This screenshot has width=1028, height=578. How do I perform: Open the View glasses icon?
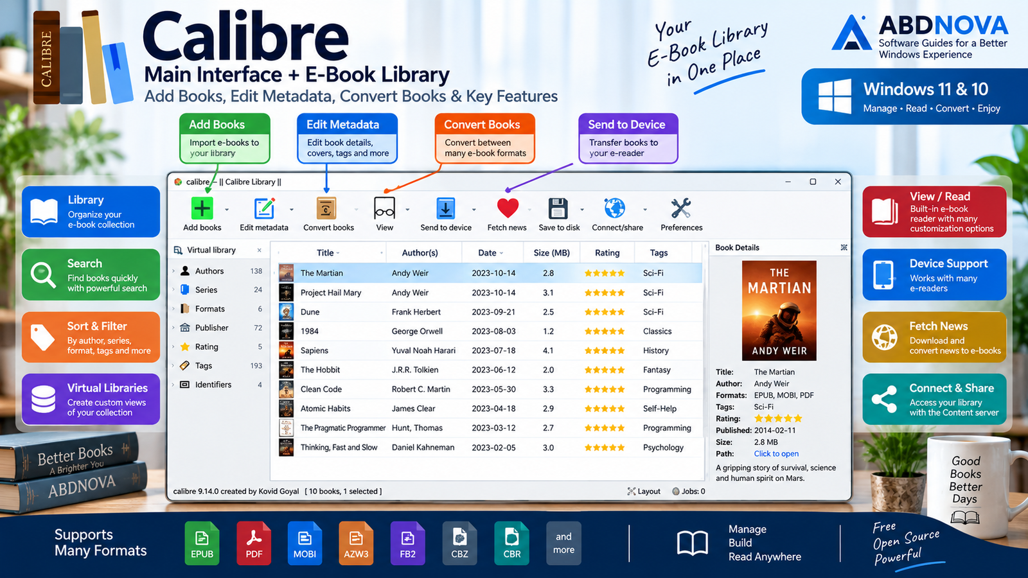click(384, 208)
